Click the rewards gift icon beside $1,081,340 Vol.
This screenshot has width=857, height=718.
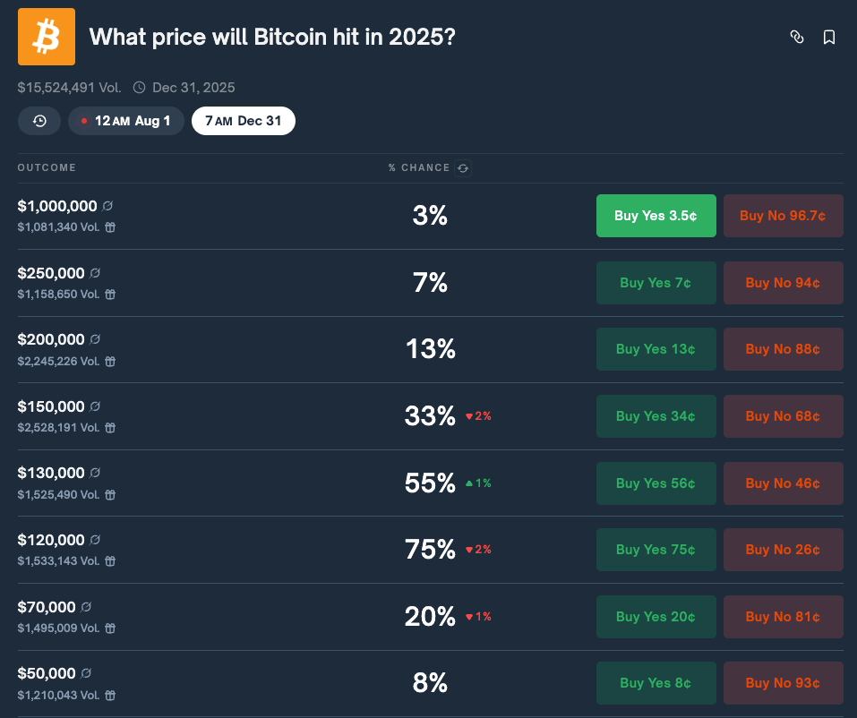click(108, 227)
